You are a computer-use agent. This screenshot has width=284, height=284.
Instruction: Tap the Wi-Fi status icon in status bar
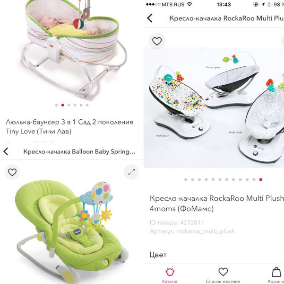click(189, 4)
